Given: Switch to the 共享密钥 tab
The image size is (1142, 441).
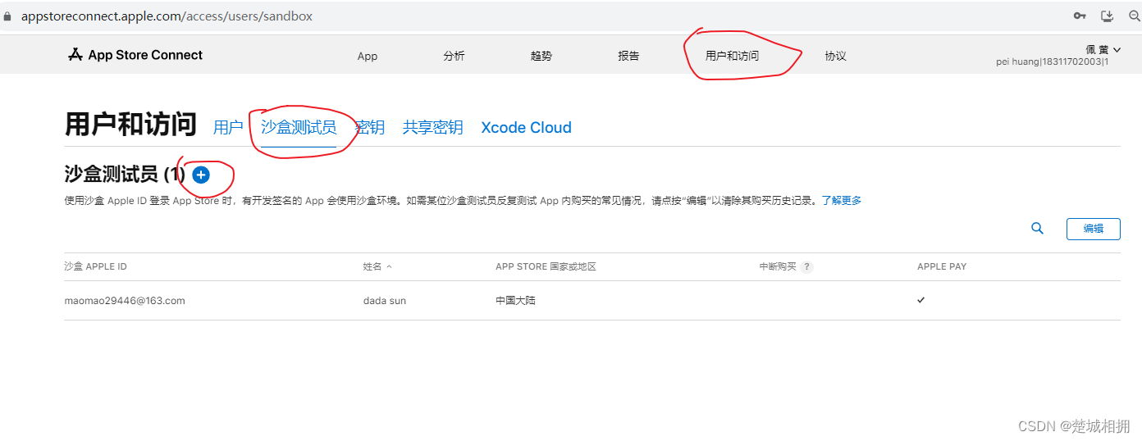Looking at the screenshot, I should pos(433,127).
